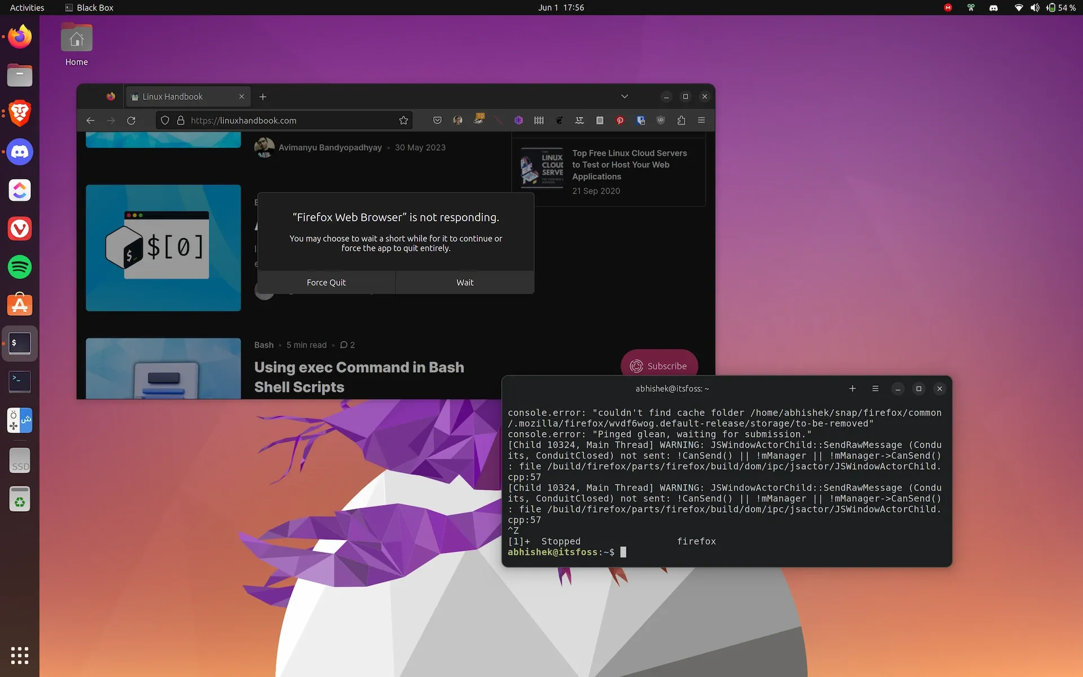Click the padlock site security icon

tap(180, 120)
